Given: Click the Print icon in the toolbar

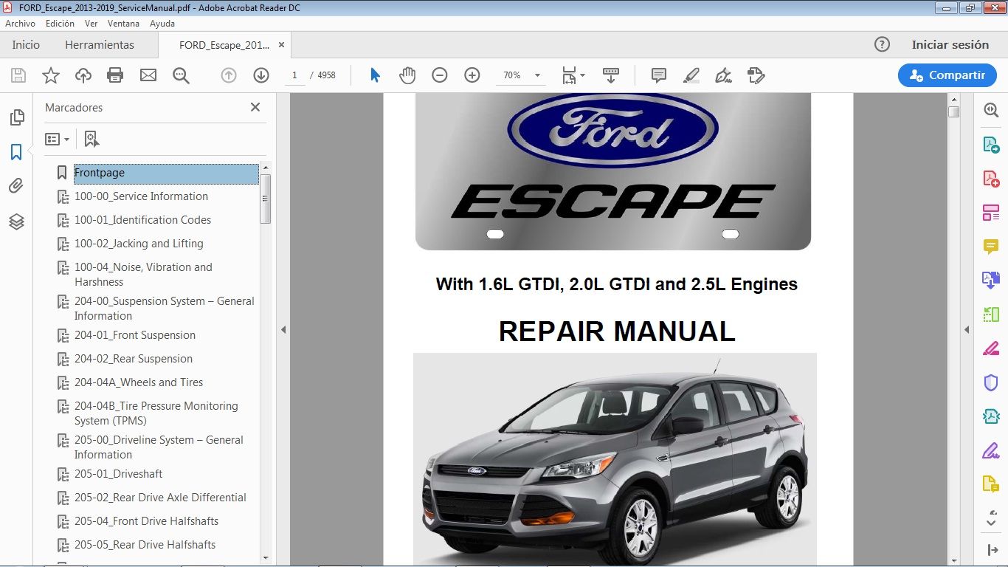Looking at the screenshot, I should [x=116, y=75].
